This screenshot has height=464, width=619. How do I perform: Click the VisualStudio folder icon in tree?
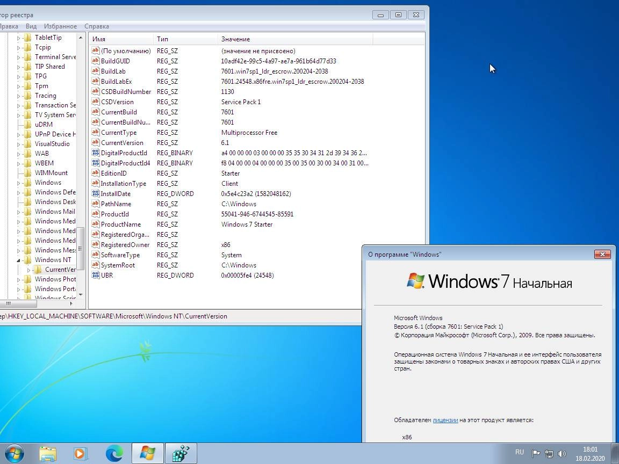(27, 144)
